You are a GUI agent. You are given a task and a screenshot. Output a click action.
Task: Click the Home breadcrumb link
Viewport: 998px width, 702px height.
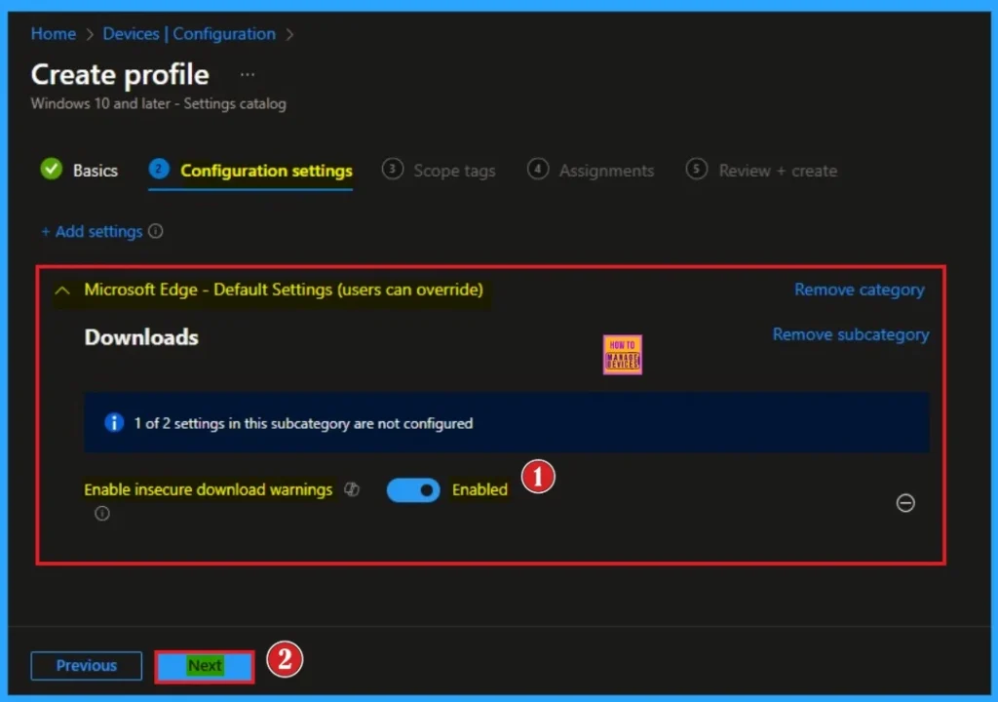(54, 34)
